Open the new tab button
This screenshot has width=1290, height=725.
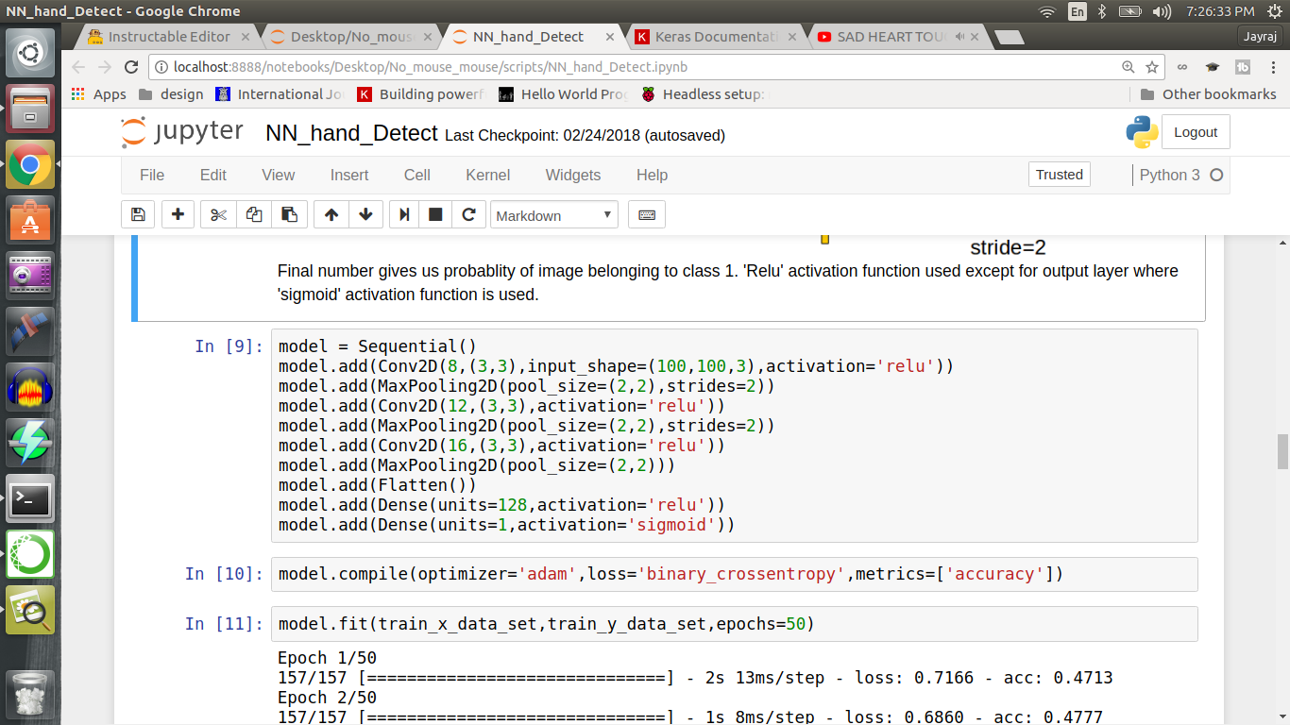(1010, 37)
